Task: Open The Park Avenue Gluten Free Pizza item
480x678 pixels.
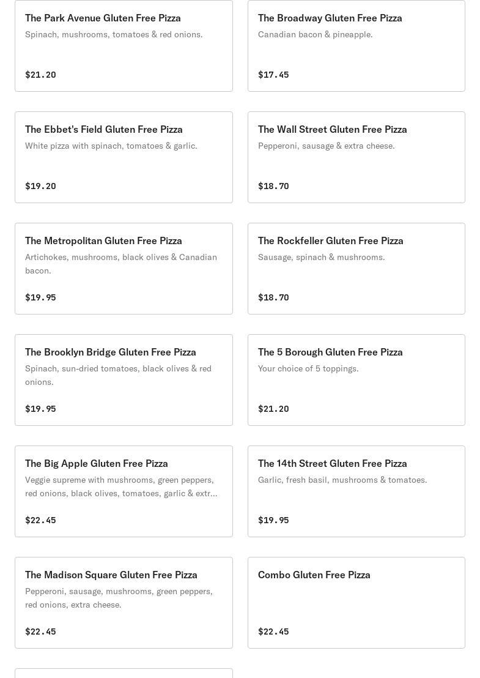Action: pos(103,18)
